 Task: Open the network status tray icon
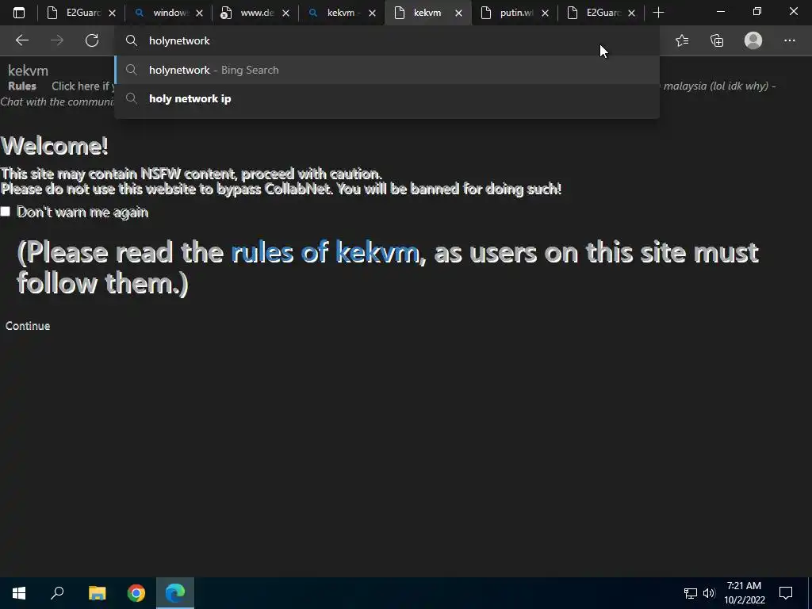[x=691, y=593]
